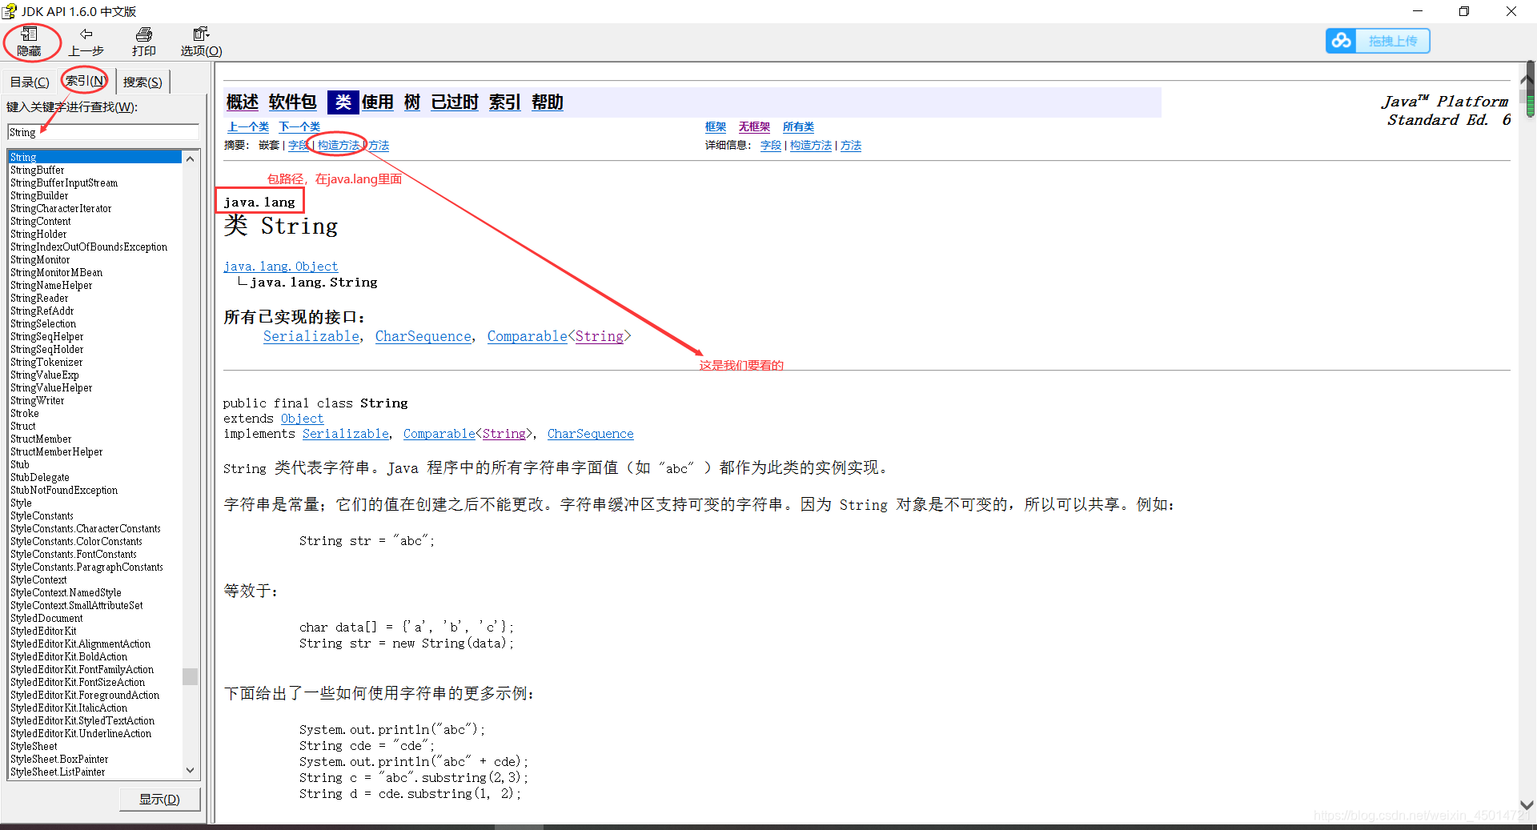Select Stroke in the index list
This screenshot has height=830, width=1537.
point(25,413)
